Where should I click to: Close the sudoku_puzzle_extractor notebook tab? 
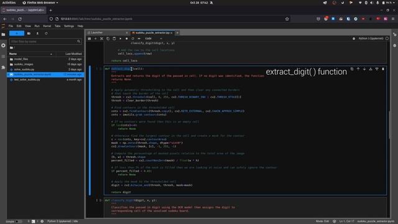172,33
